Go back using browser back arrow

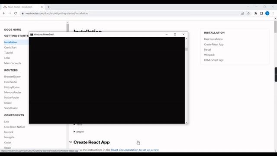click(4, 13)
